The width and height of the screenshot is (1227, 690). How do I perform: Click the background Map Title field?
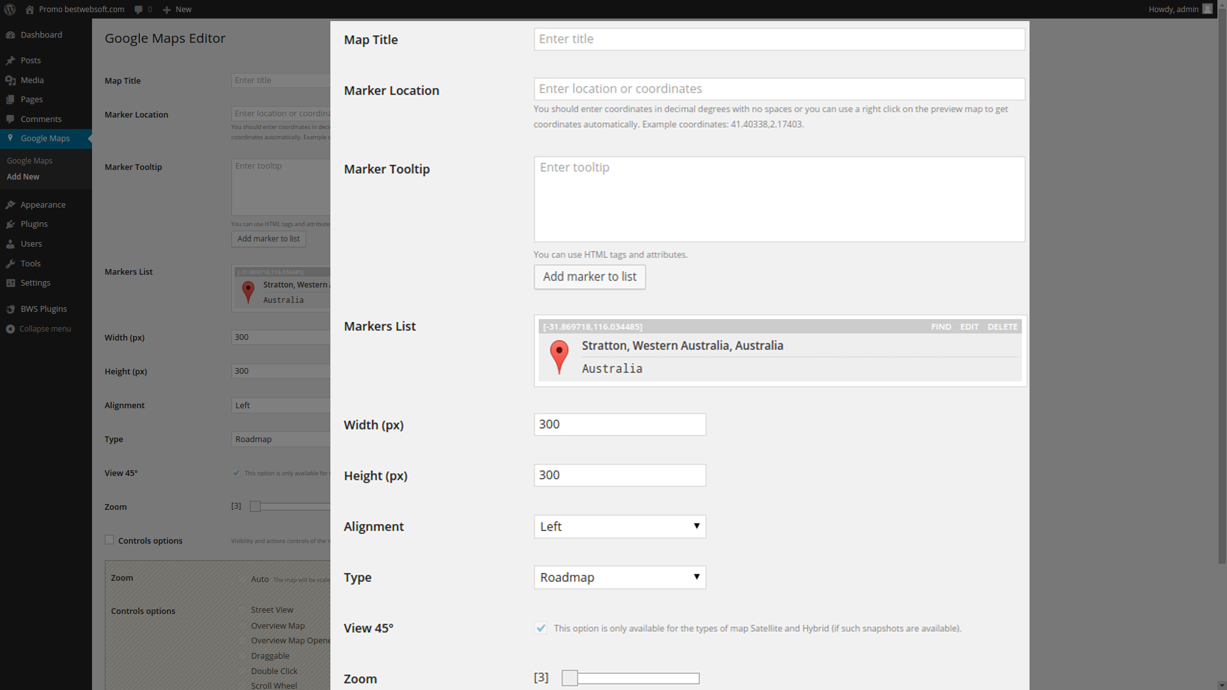tap(281, 80)
